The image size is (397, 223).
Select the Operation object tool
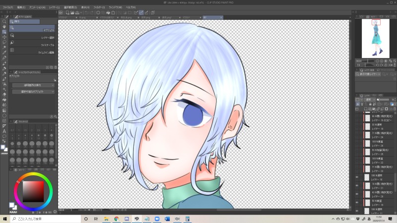[4, 32]
